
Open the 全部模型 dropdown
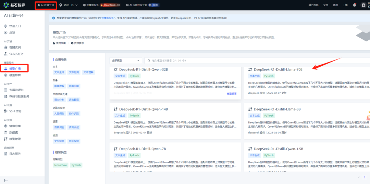coord(126,61)
